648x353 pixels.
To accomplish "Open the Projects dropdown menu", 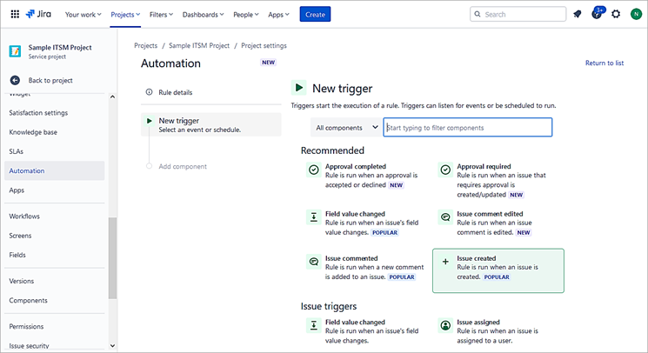I will tap(126, 14).
